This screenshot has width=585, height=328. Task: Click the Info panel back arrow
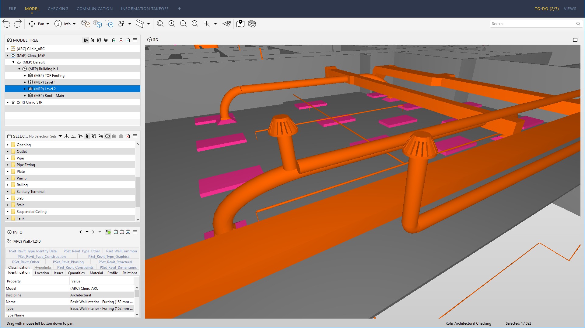[x=81, y=232]
